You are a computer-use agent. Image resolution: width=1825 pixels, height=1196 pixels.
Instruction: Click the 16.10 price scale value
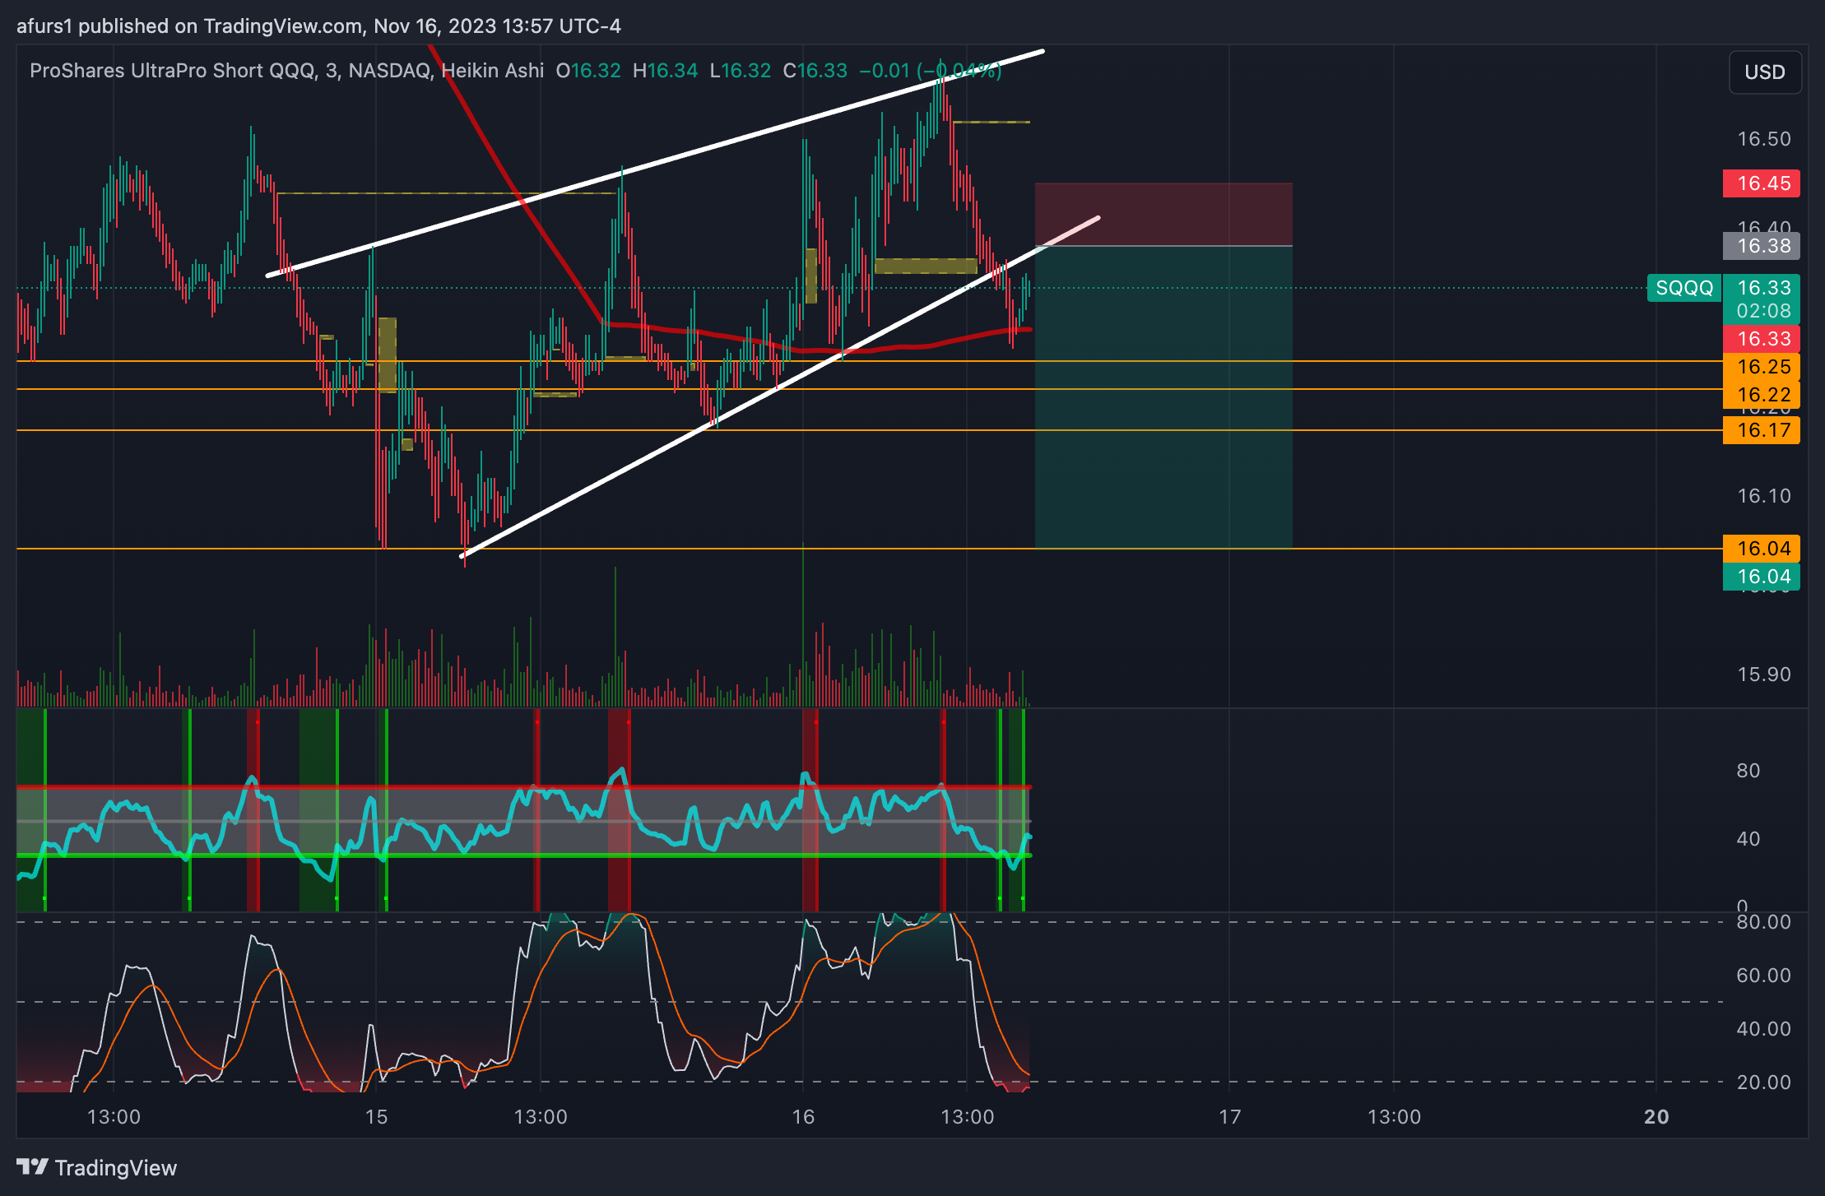tap(1764, 496)
